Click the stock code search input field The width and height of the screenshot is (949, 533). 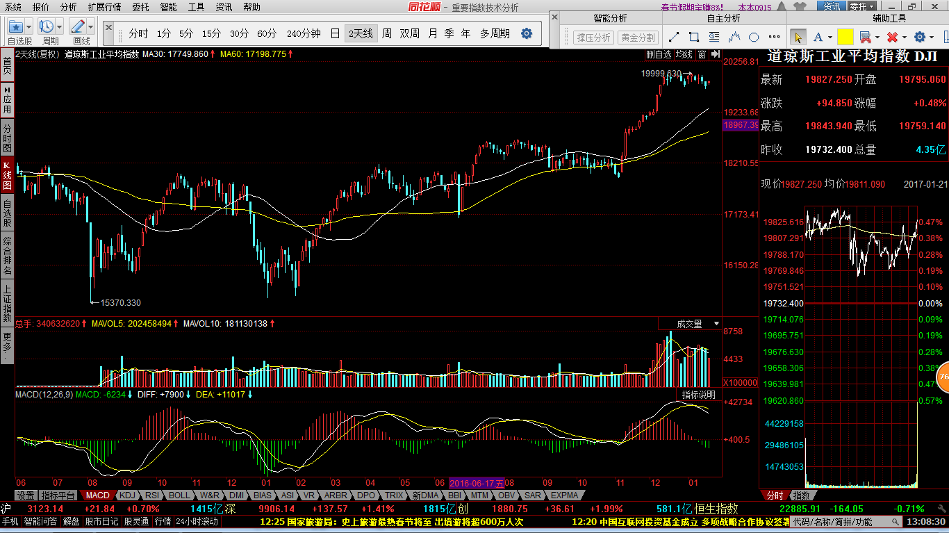[x=847, y=521]
